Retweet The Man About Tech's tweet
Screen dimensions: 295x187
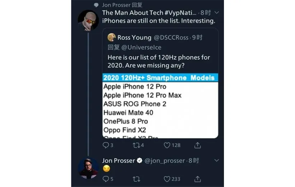click(136, 145)
